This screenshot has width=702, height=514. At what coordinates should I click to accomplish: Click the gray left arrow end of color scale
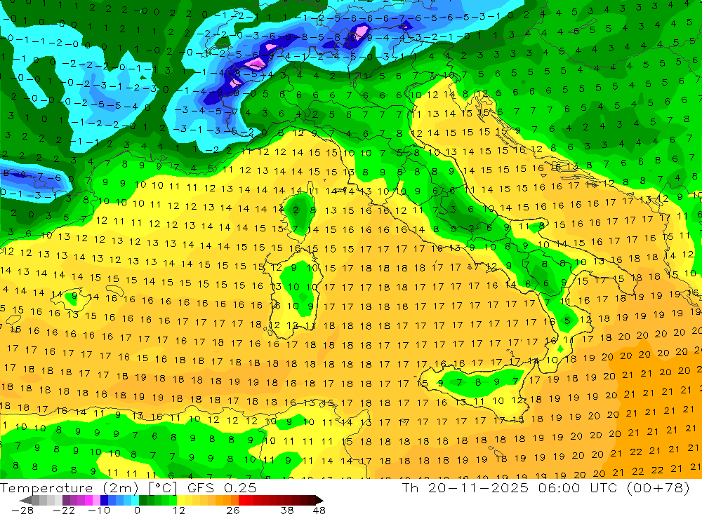25,500
